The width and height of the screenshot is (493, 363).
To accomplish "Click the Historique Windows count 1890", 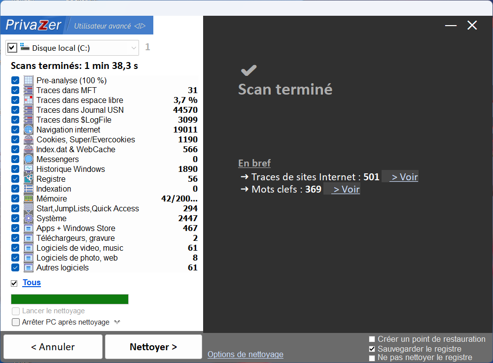I will [x=188, y=169].
